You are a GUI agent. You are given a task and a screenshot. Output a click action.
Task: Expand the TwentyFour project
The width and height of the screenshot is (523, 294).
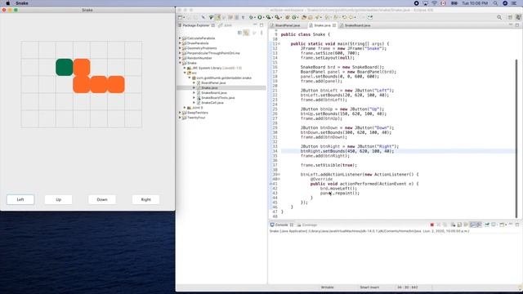click(180, 118)
